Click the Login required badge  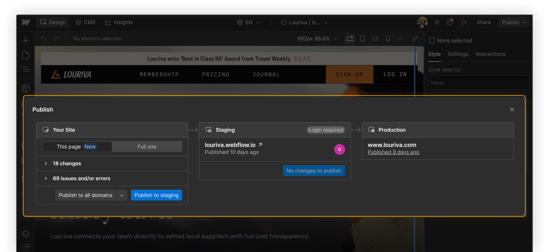(326, 130)
